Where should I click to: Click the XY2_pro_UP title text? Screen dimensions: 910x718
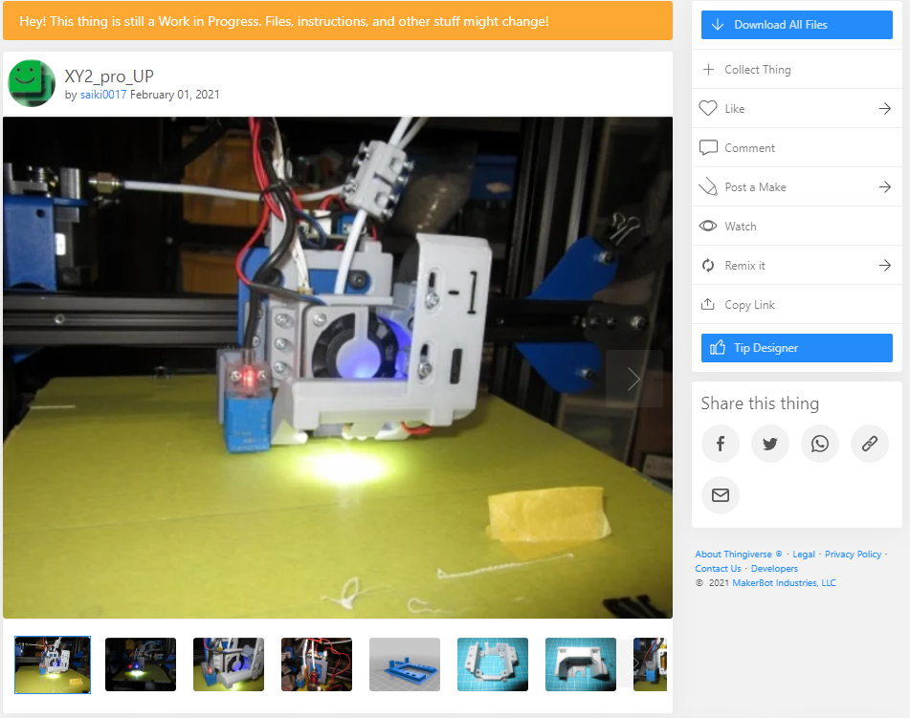109,76
